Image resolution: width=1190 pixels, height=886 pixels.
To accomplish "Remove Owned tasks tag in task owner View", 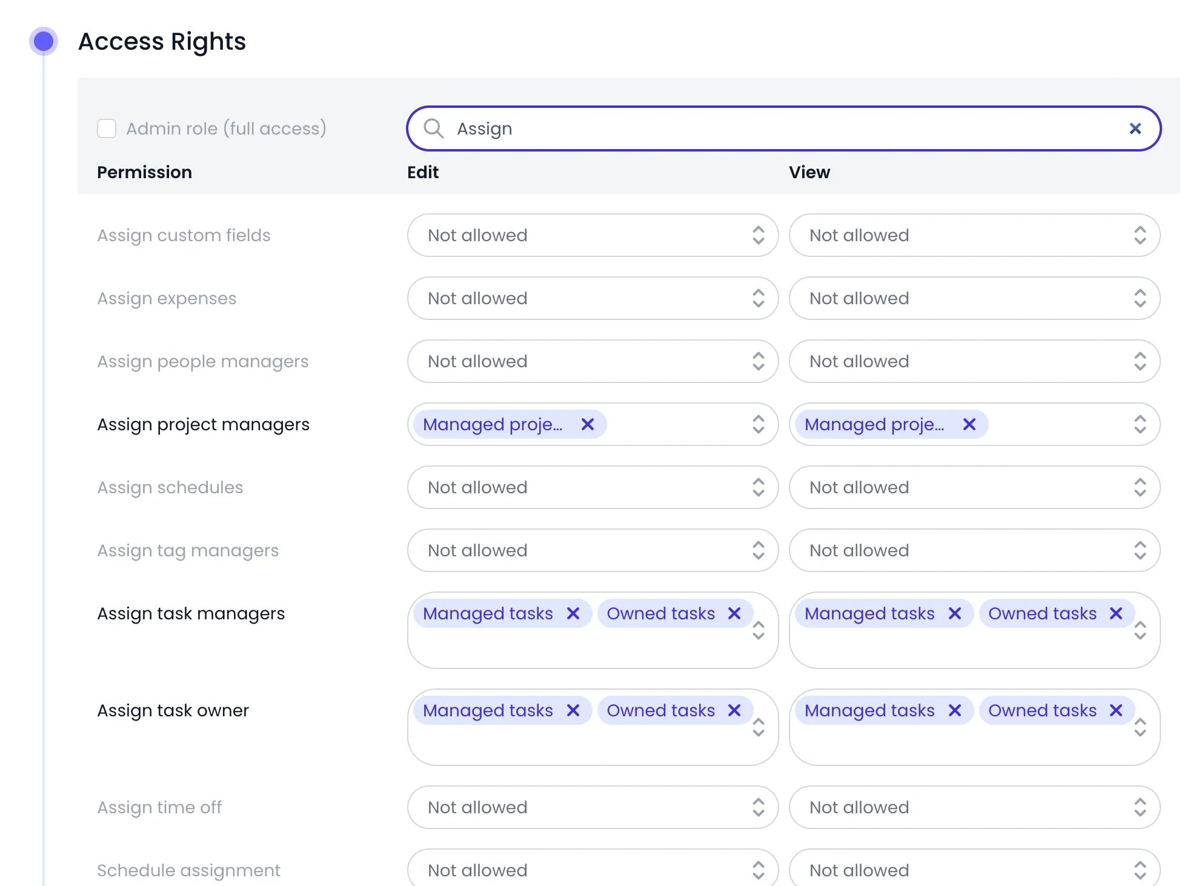I will [1115, 710].
